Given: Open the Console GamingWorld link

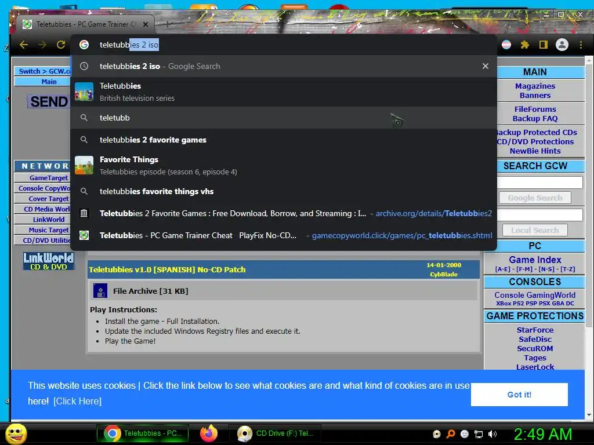Looking at the screenshot, I should [x=535, y=295].
